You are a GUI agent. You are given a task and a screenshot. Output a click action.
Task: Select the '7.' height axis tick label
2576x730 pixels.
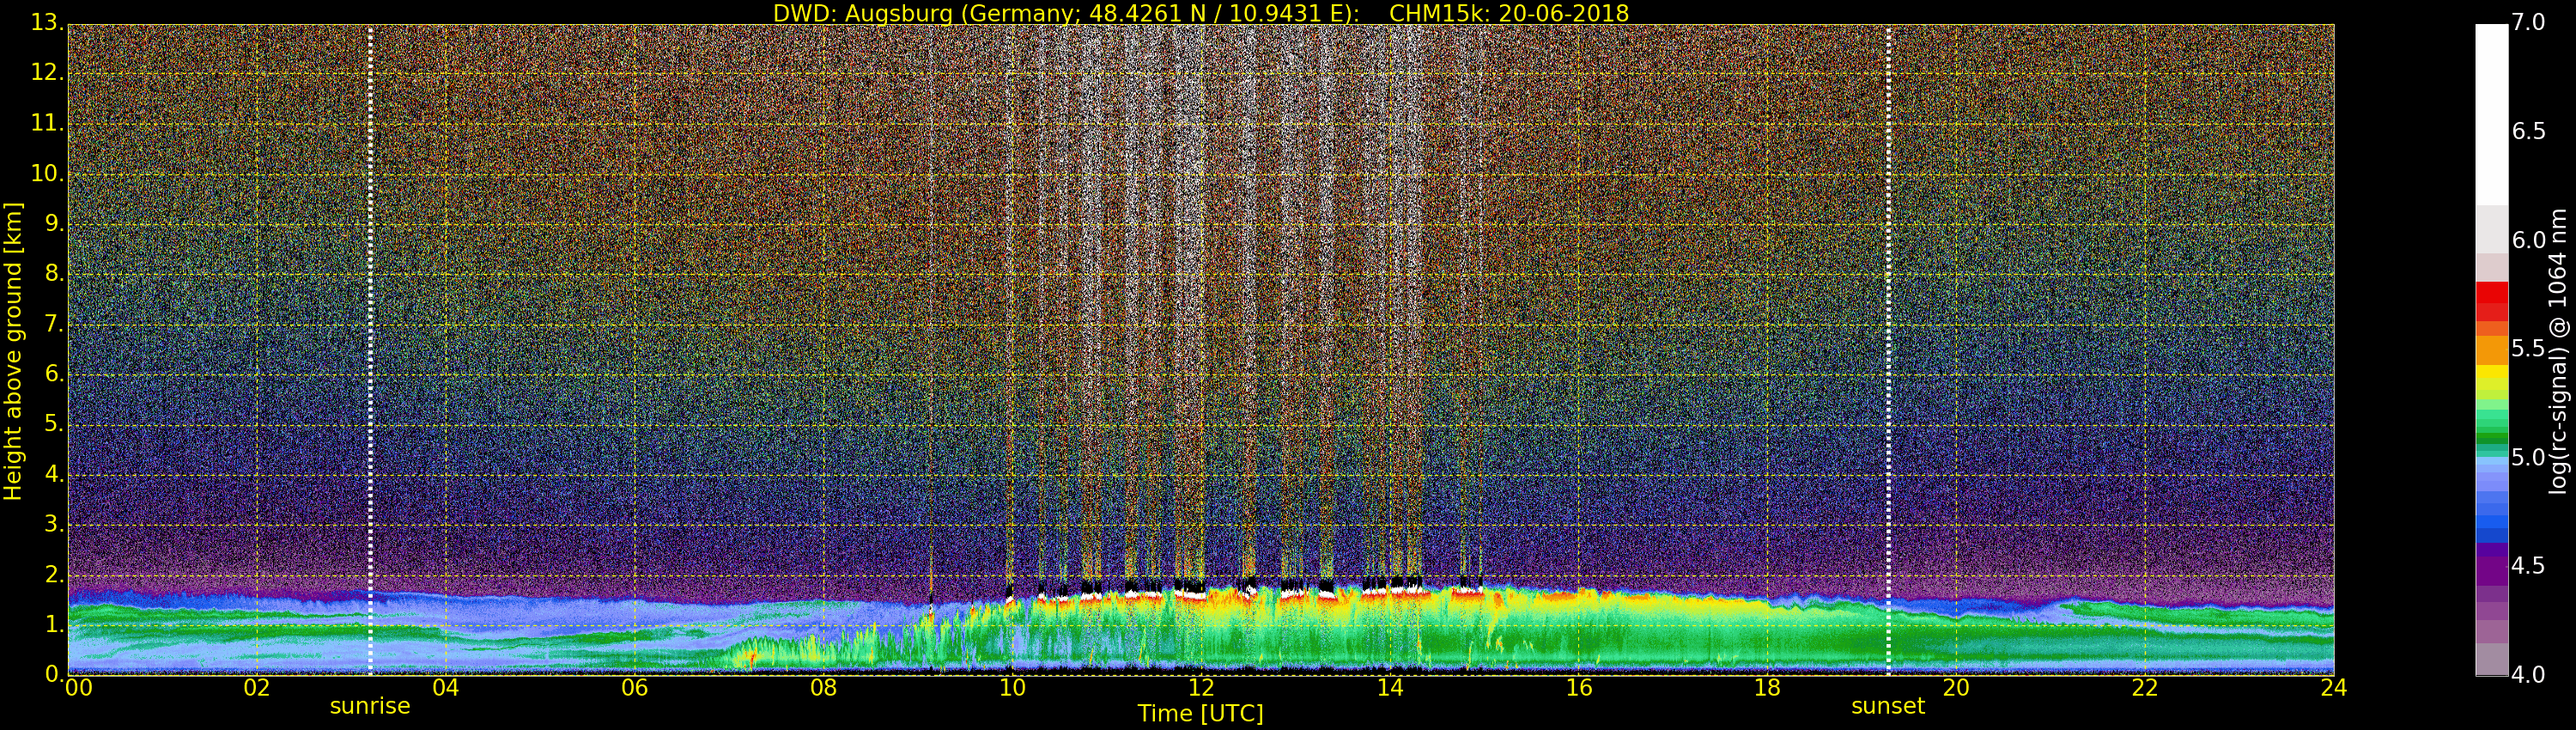coord(53,323)
